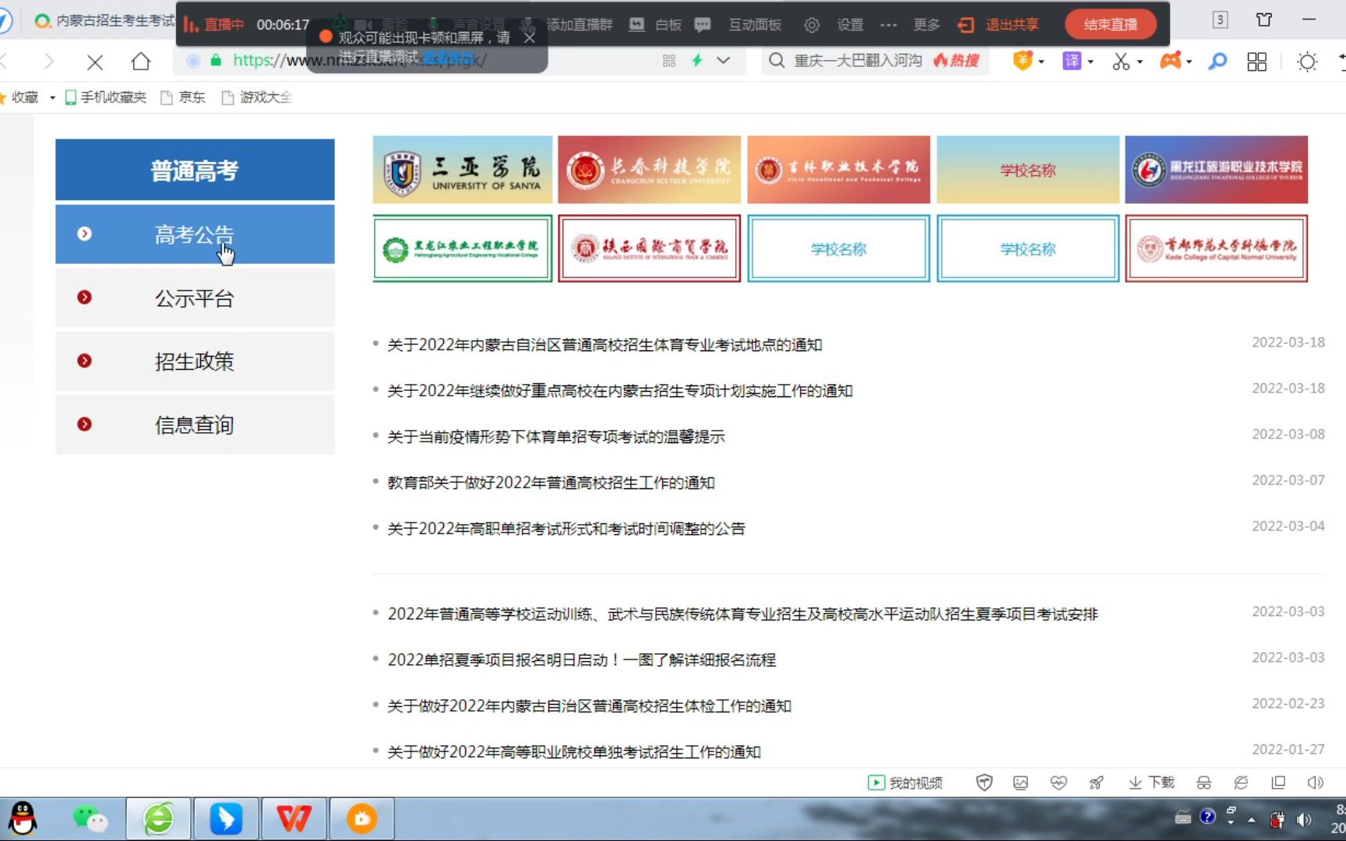
Task: Expand the dropdown next to the lightning icon
Action: coord(722,61)
